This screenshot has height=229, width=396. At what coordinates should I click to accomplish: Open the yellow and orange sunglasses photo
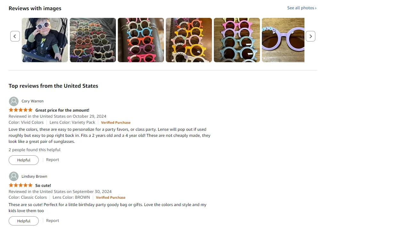(x=189, y=40)
